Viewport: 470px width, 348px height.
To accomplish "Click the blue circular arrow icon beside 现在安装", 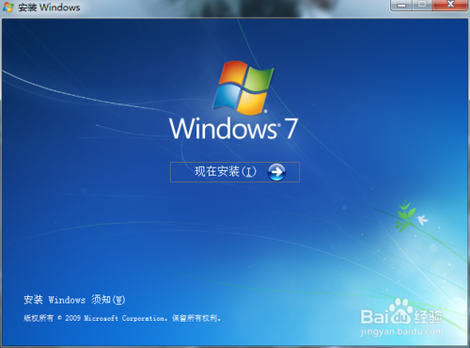I will [x=276, y=172].
